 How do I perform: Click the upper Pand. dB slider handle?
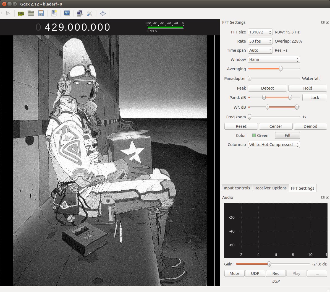coord(290,98)
